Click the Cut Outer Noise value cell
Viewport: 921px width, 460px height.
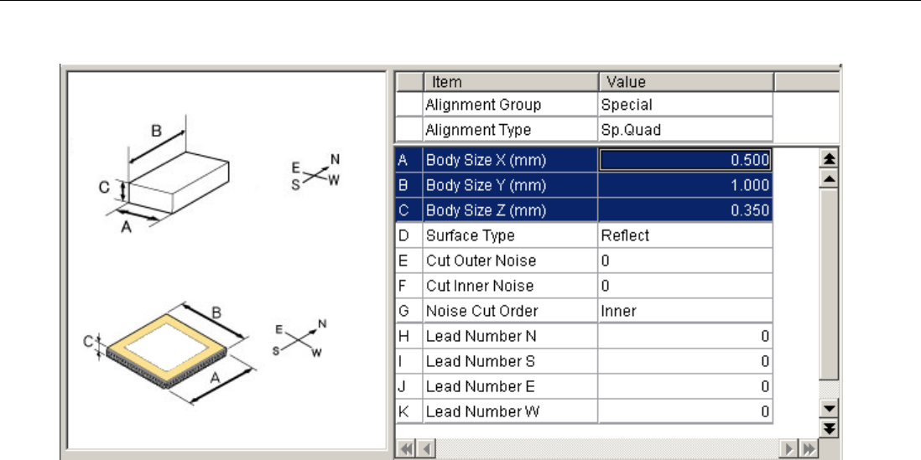(685, 261)
